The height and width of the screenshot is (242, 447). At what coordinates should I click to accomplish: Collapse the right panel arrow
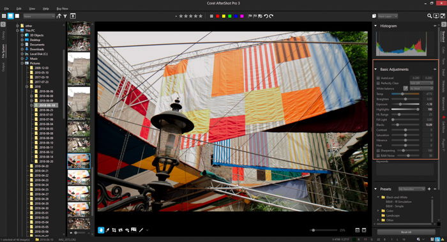444,24
